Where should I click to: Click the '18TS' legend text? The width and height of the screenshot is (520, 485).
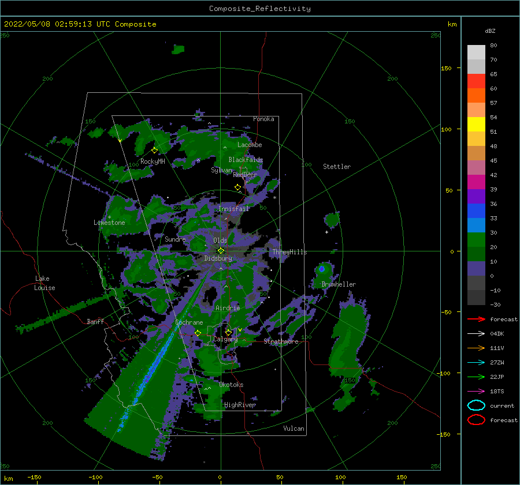[497, 392]
